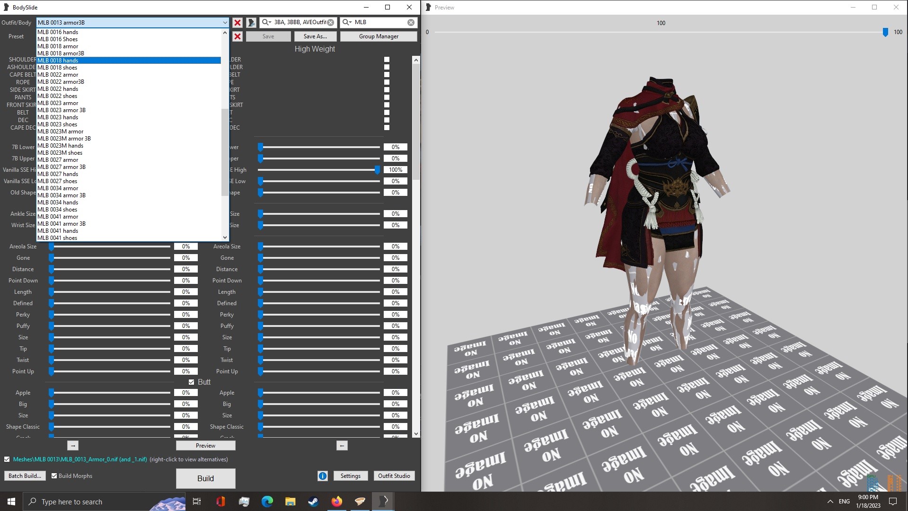This screenshot has width=908, height=511.
Task: Open the magnifier filter menu in the group search box
Action: (x=266, y=22)
